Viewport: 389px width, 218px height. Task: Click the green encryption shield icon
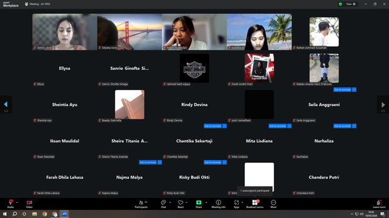click(340, 4)
